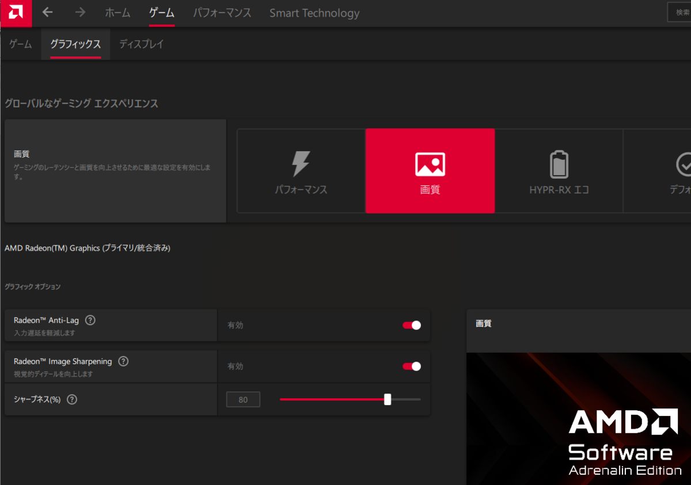Select the 画質 picture profile tile
The image size is (691, 485).
point(430,171)
